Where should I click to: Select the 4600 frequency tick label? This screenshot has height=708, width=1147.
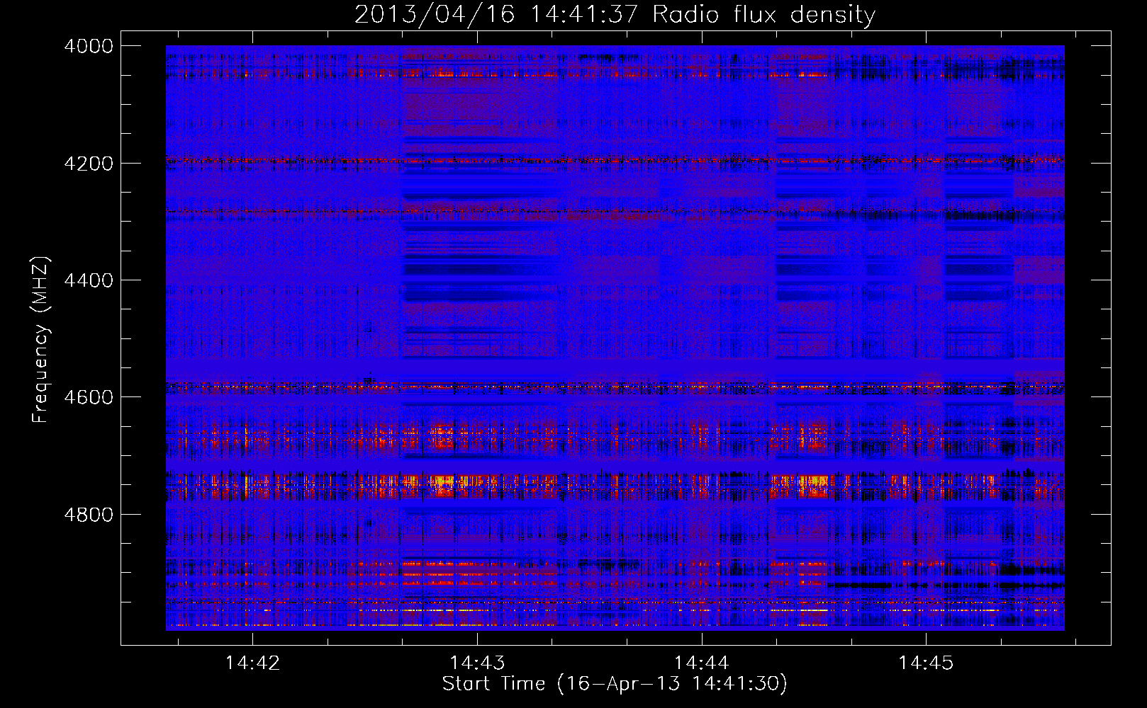pos(89,397)
